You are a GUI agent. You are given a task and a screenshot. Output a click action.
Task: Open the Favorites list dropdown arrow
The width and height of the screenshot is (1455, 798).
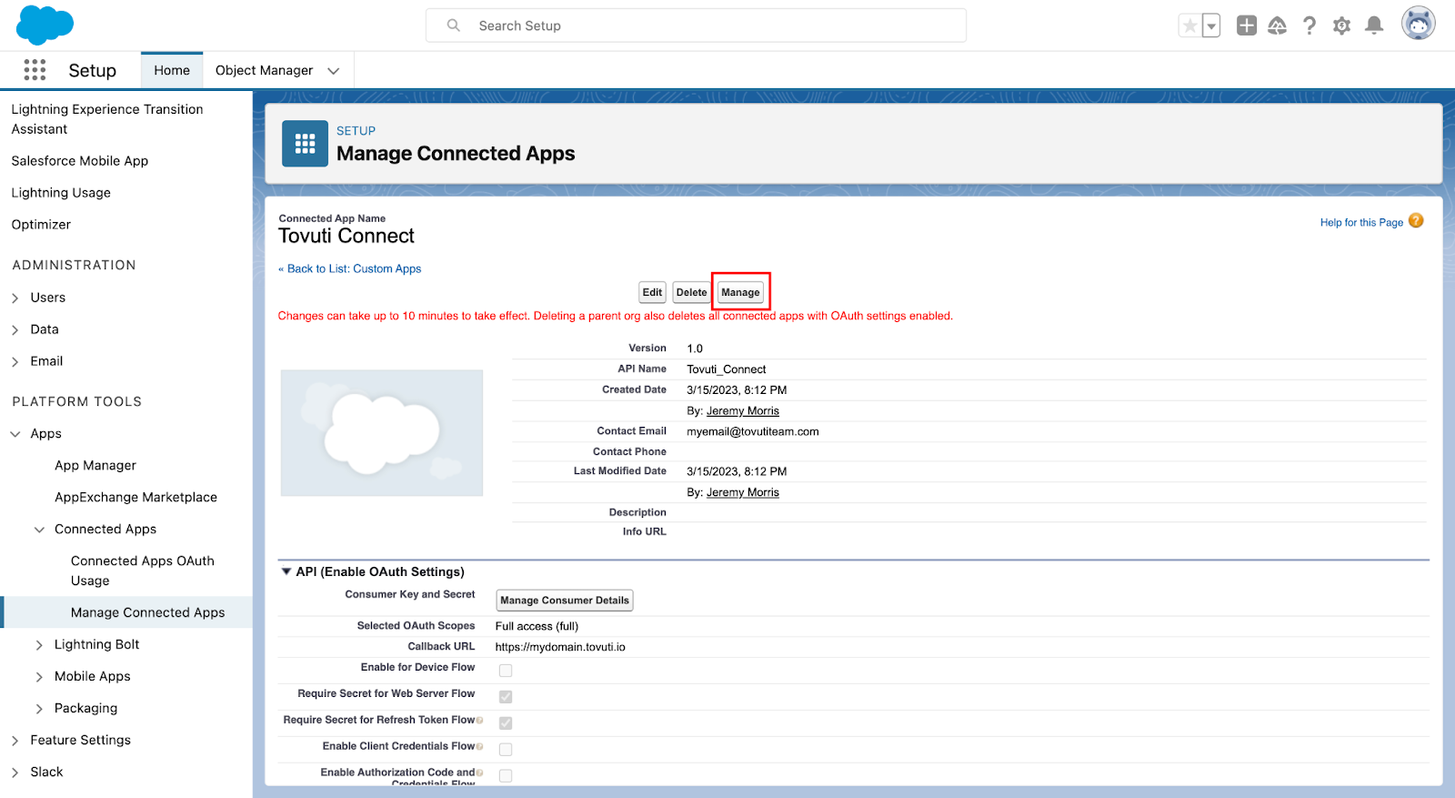point(1211,25)
